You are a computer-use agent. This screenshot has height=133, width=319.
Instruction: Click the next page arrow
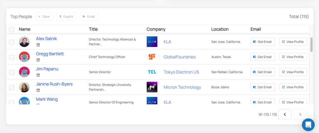(x=300, y=114)
